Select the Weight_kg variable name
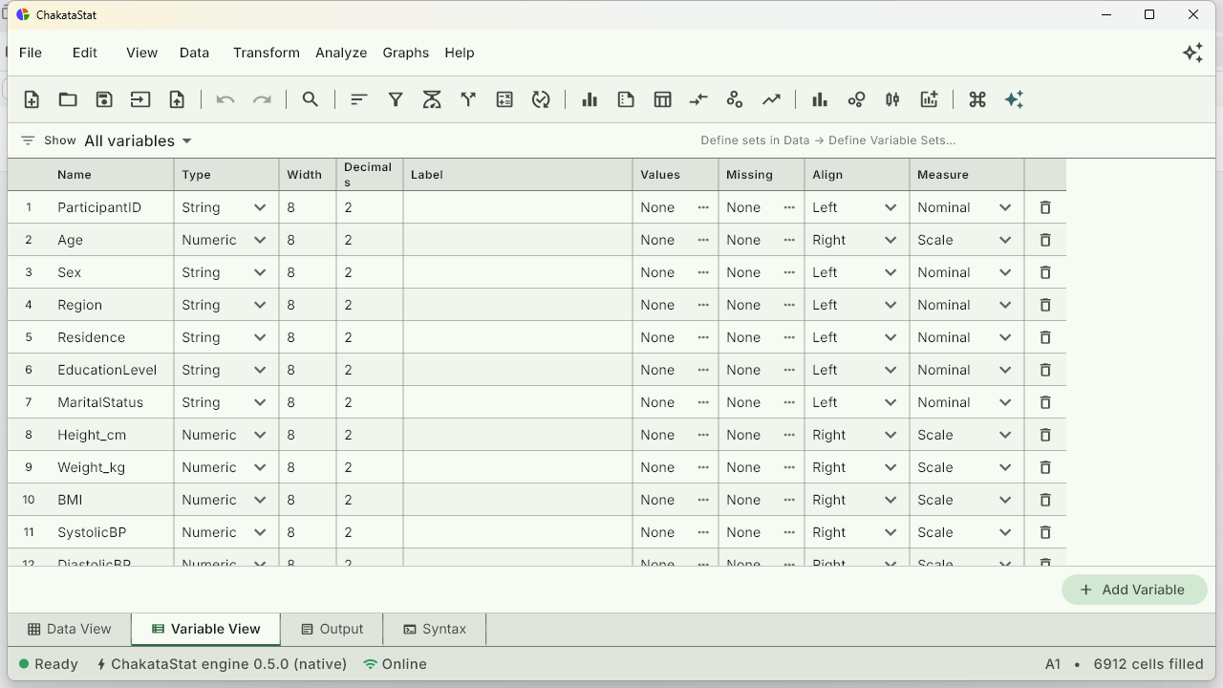1223x688 pixels. (92, 467)
